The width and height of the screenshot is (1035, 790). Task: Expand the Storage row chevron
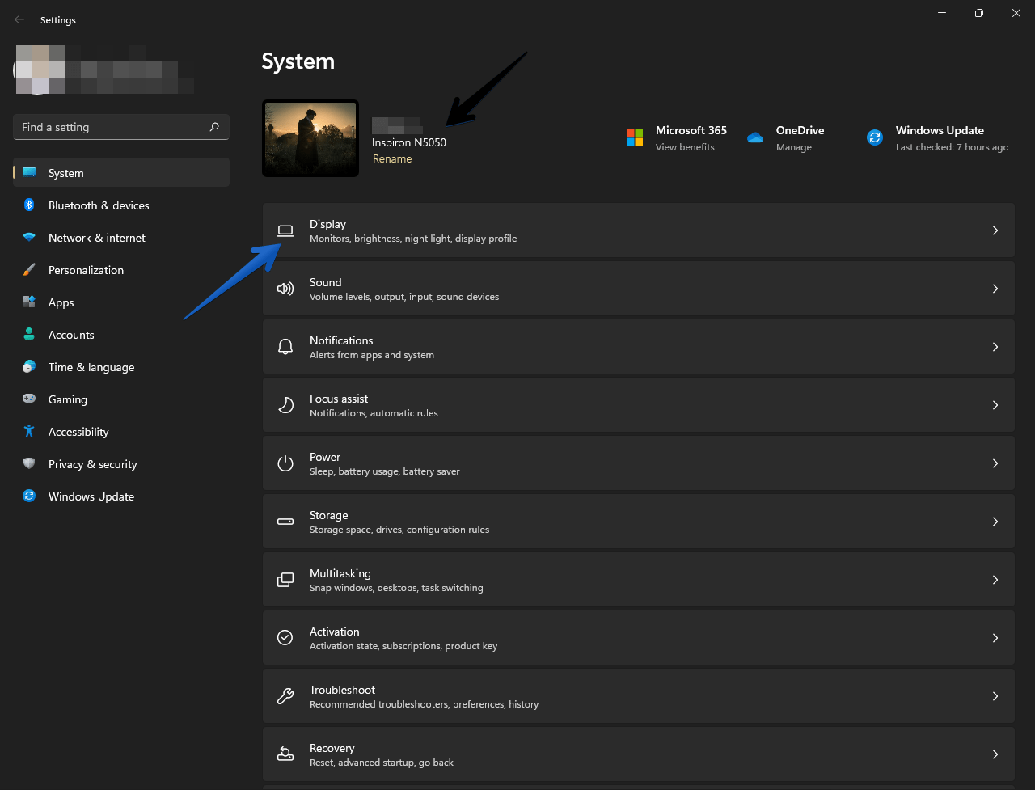tap(995, 522)
